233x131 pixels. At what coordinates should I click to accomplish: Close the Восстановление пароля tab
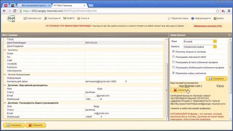click(49, 5)
